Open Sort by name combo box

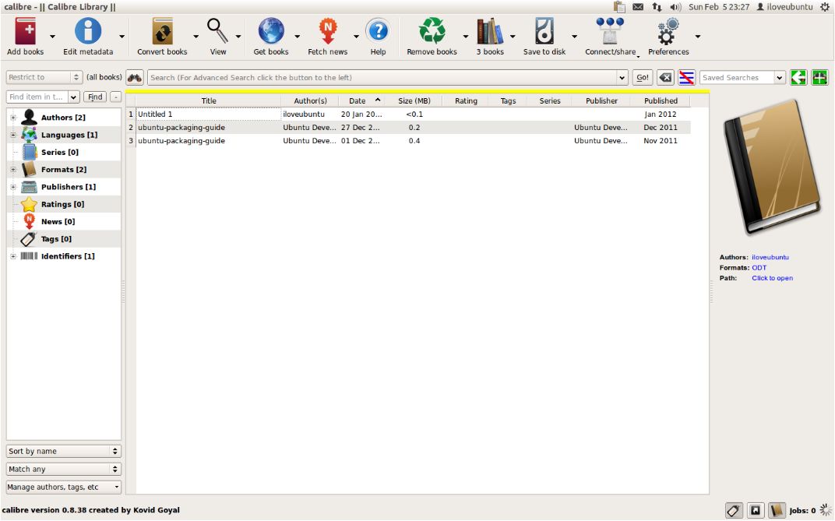pos(63,451)
